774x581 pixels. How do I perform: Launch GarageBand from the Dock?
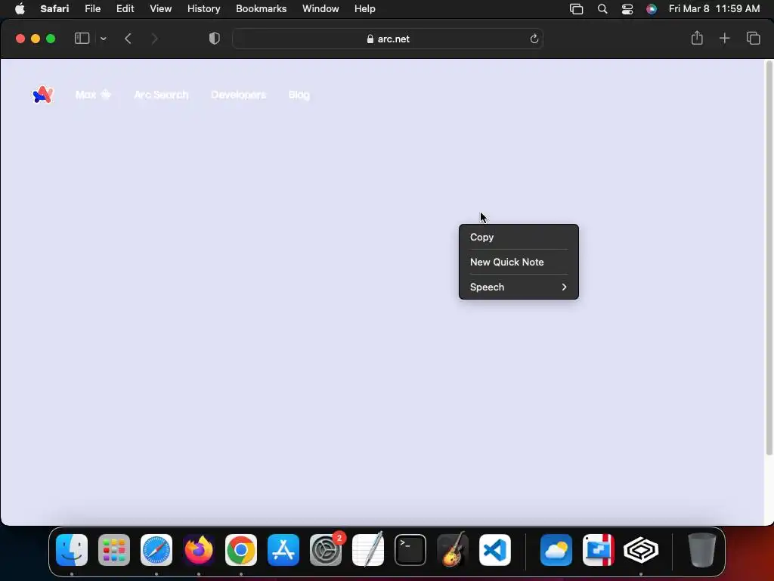click(453, 549)
